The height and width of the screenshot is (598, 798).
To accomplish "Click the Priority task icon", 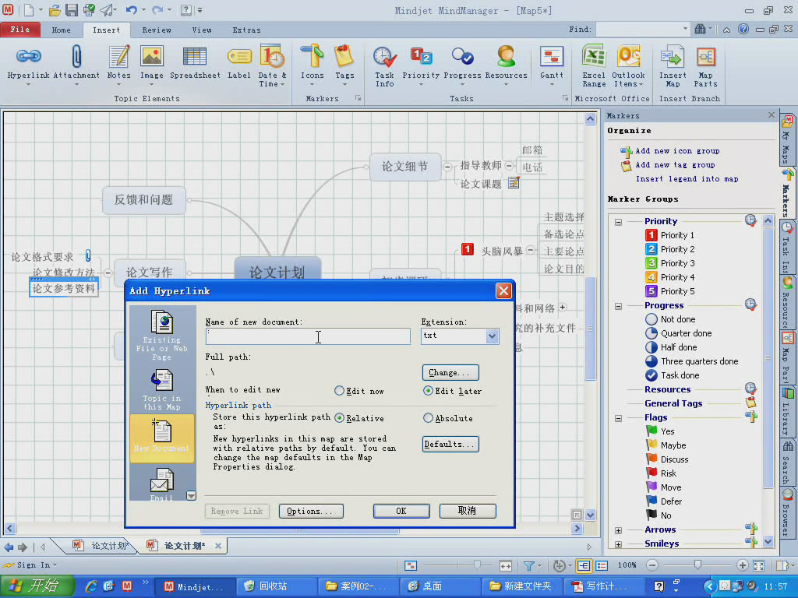I will click(421, 56).
